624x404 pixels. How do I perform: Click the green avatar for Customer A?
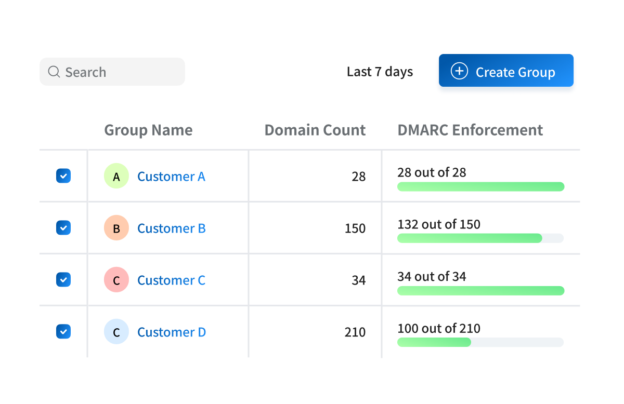coord(116,176)
